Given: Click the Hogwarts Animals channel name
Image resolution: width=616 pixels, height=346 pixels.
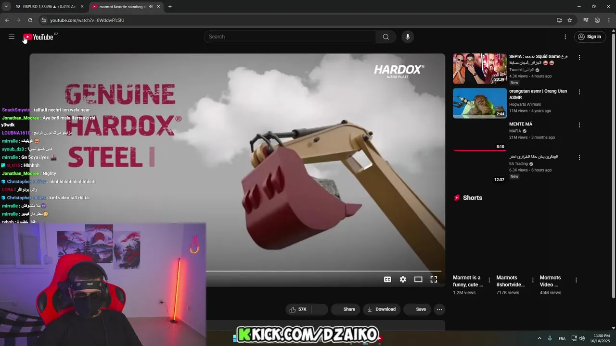Looking at the screenshot, I should coord(525,104).
